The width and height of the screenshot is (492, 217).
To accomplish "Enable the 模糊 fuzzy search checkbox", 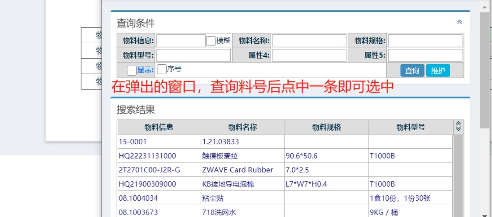I will click(211, 41).
